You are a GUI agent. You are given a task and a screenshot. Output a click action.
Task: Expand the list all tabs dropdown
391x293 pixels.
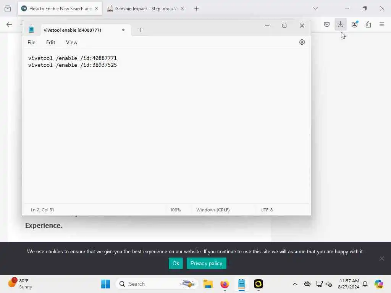(315, 8)
